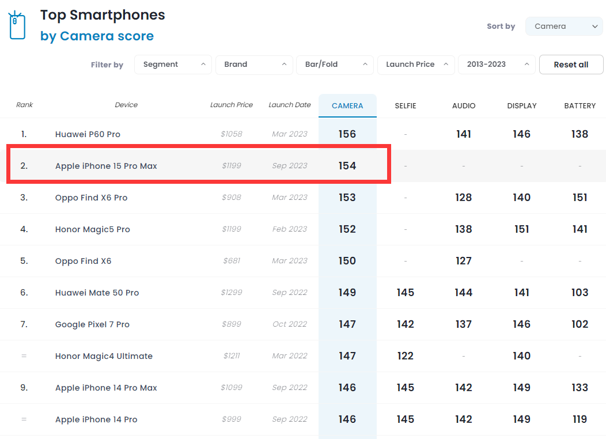The image size is (606, 439).
Task: Expand the Segment filter
Action: click(173, 65)
